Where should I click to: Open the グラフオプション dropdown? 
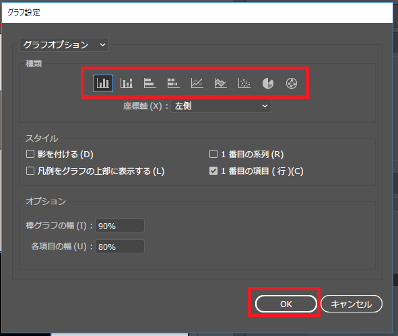point(64,45)
